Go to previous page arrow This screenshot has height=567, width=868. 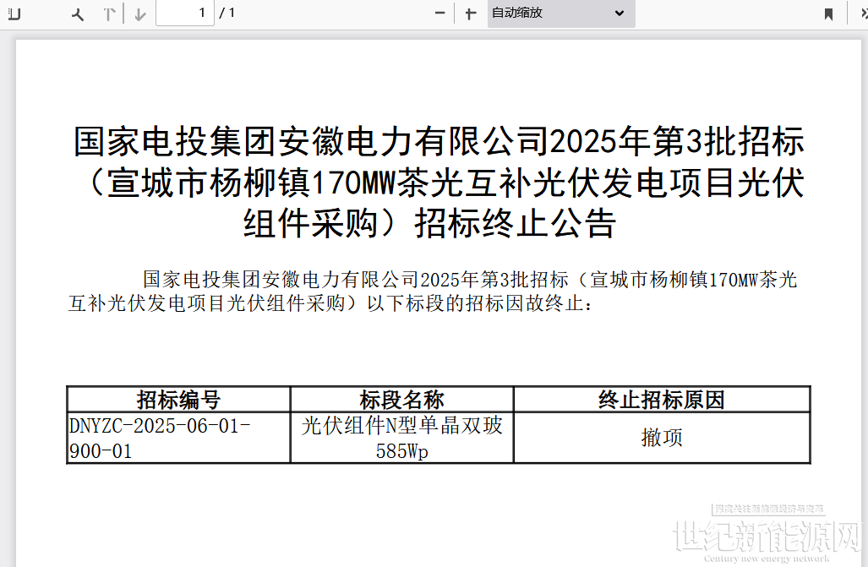[109, 14]
